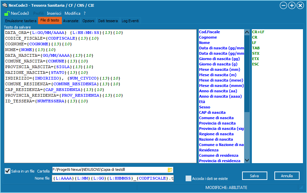Select Cod.Fiscale in field list
Image resolution: width=307 pixels, height=193 pixels.
(209, 32)
